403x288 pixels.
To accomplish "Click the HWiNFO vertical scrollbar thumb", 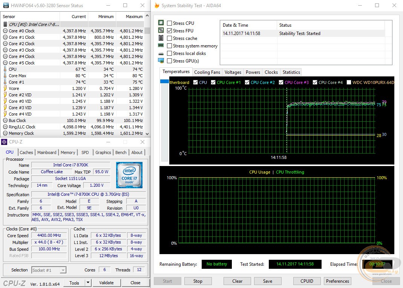I will click(x=147, y=30).
